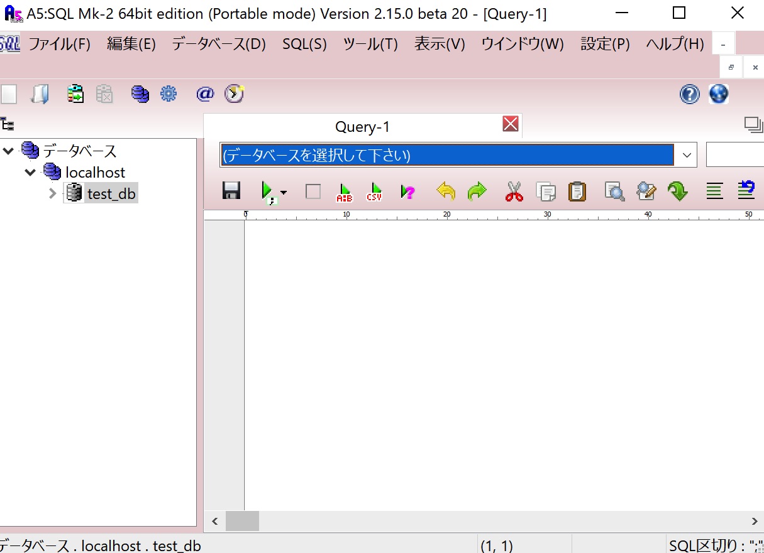This screenshot has height=553, width=764.
Task: Click the A:B result compare execution icon
Action: pyautogui.click(x=344, y=191)
